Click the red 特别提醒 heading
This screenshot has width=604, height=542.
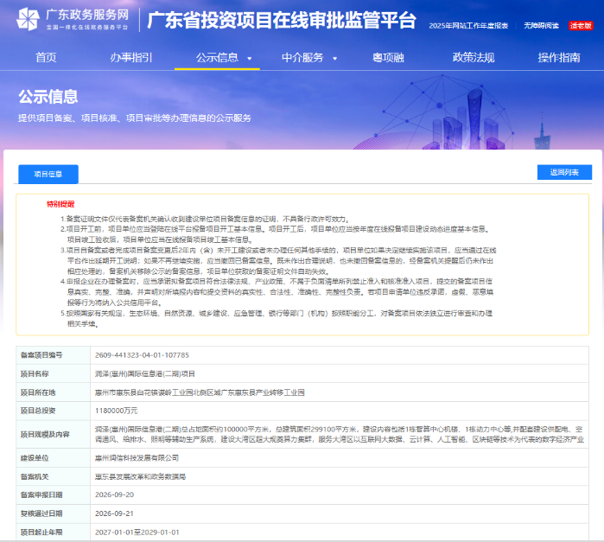tap(60, 204)
